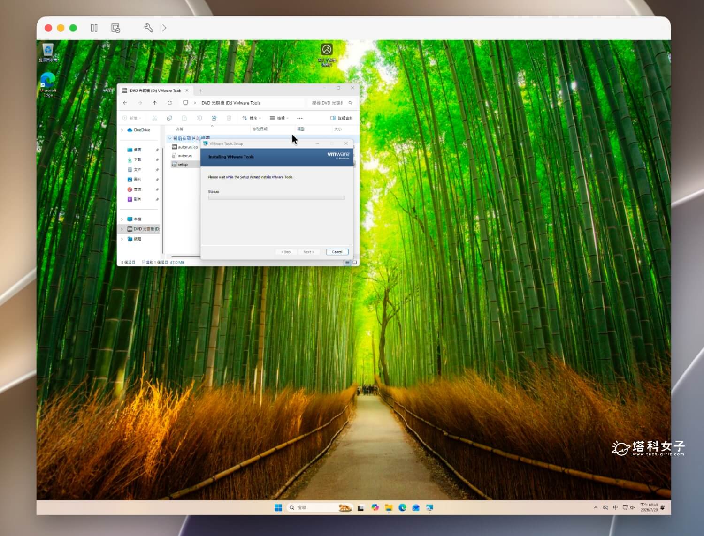Viewport: 704px width, 536px height.
Task: Click the Back button in setup wizard
Action: (x=286, y=252)
